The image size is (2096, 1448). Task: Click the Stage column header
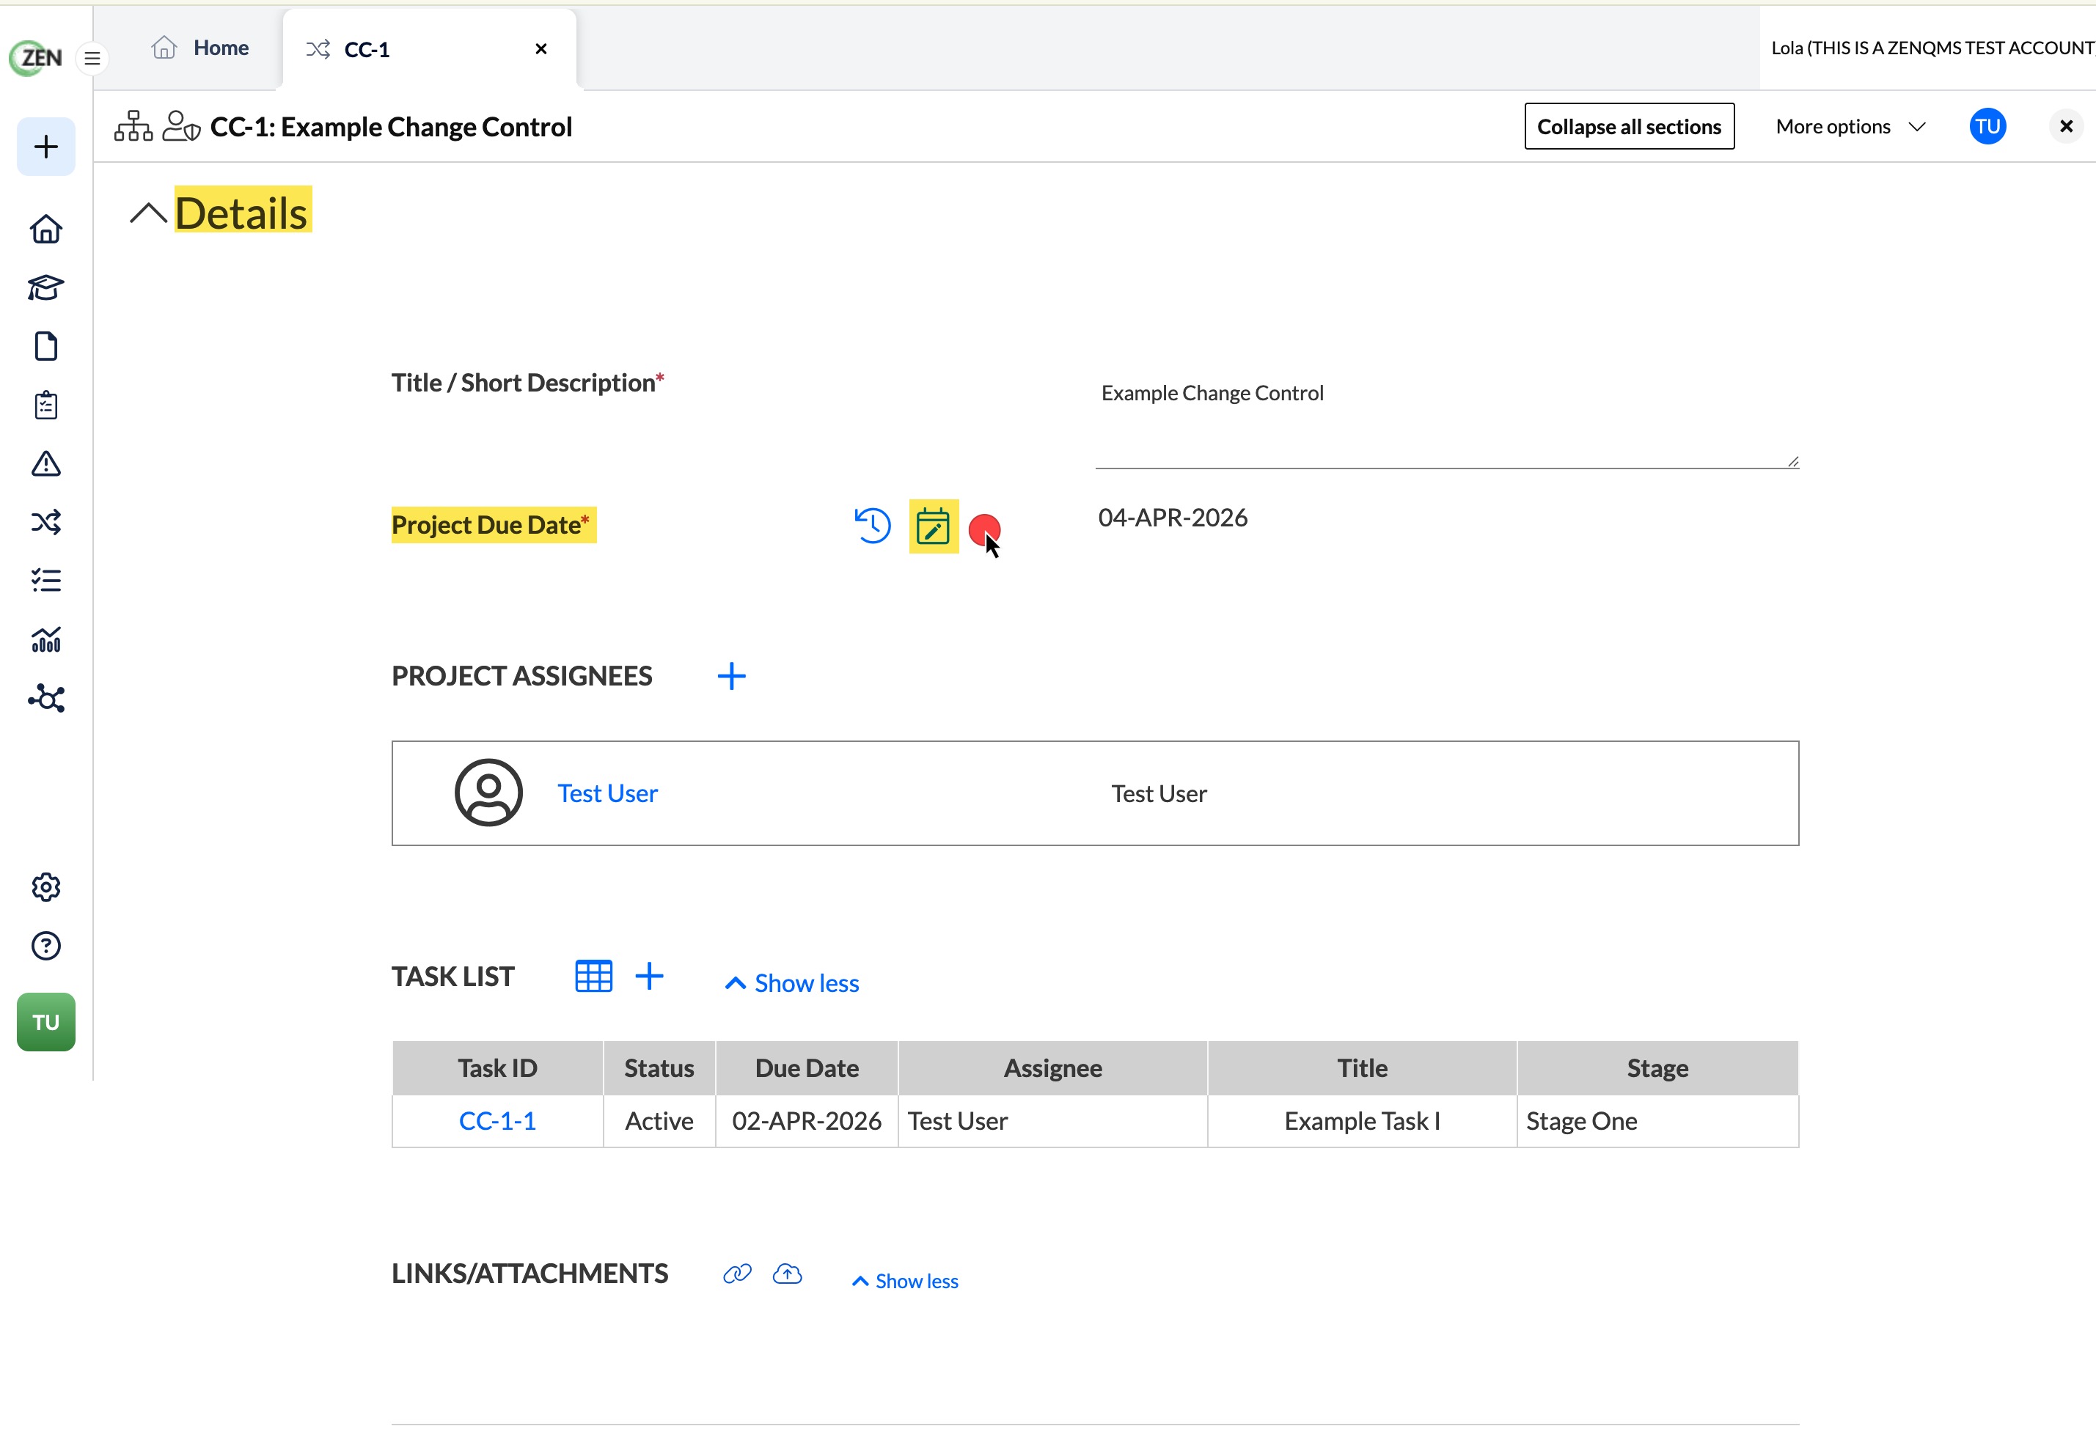coord(1657,1069)
